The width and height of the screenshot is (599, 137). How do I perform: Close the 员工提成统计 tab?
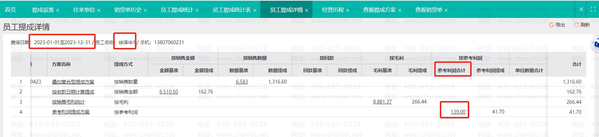tap(197, 10)
